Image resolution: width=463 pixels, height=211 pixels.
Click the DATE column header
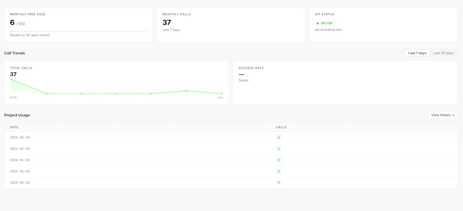[14, 127]
